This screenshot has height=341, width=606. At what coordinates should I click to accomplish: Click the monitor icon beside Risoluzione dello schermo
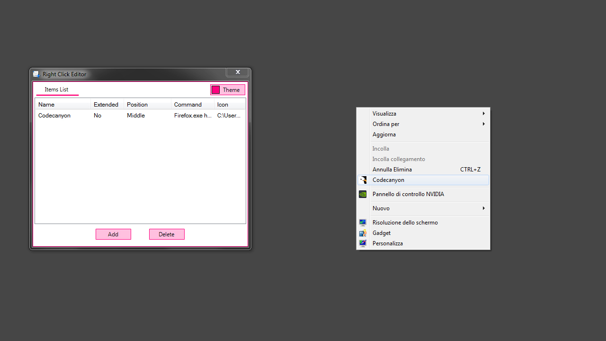(x=363, y=222)
